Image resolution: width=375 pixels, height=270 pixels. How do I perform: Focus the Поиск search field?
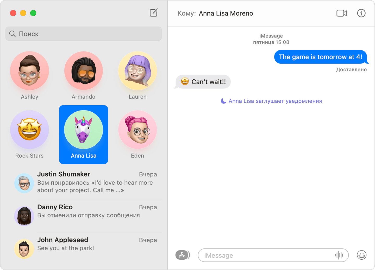click(x=84, y=34)
